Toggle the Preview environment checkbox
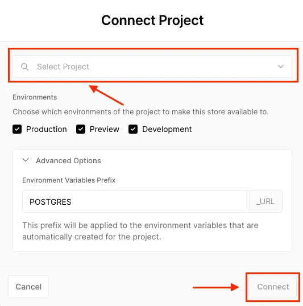Screen dimensions: 303x306 pos(81,129)
